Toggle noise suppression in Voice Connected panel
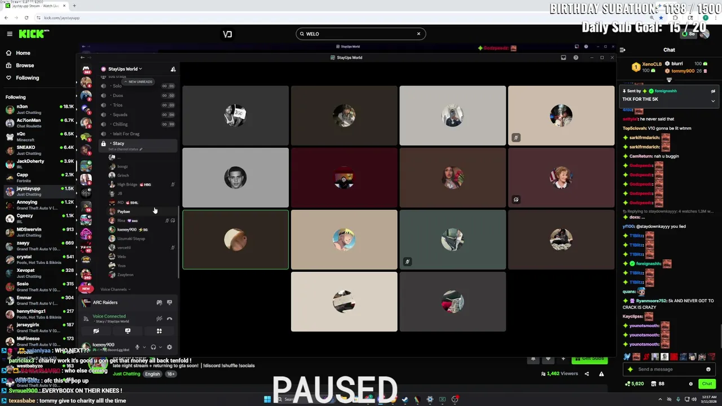The height and width of the screenshot is (406, 722). 159,319
